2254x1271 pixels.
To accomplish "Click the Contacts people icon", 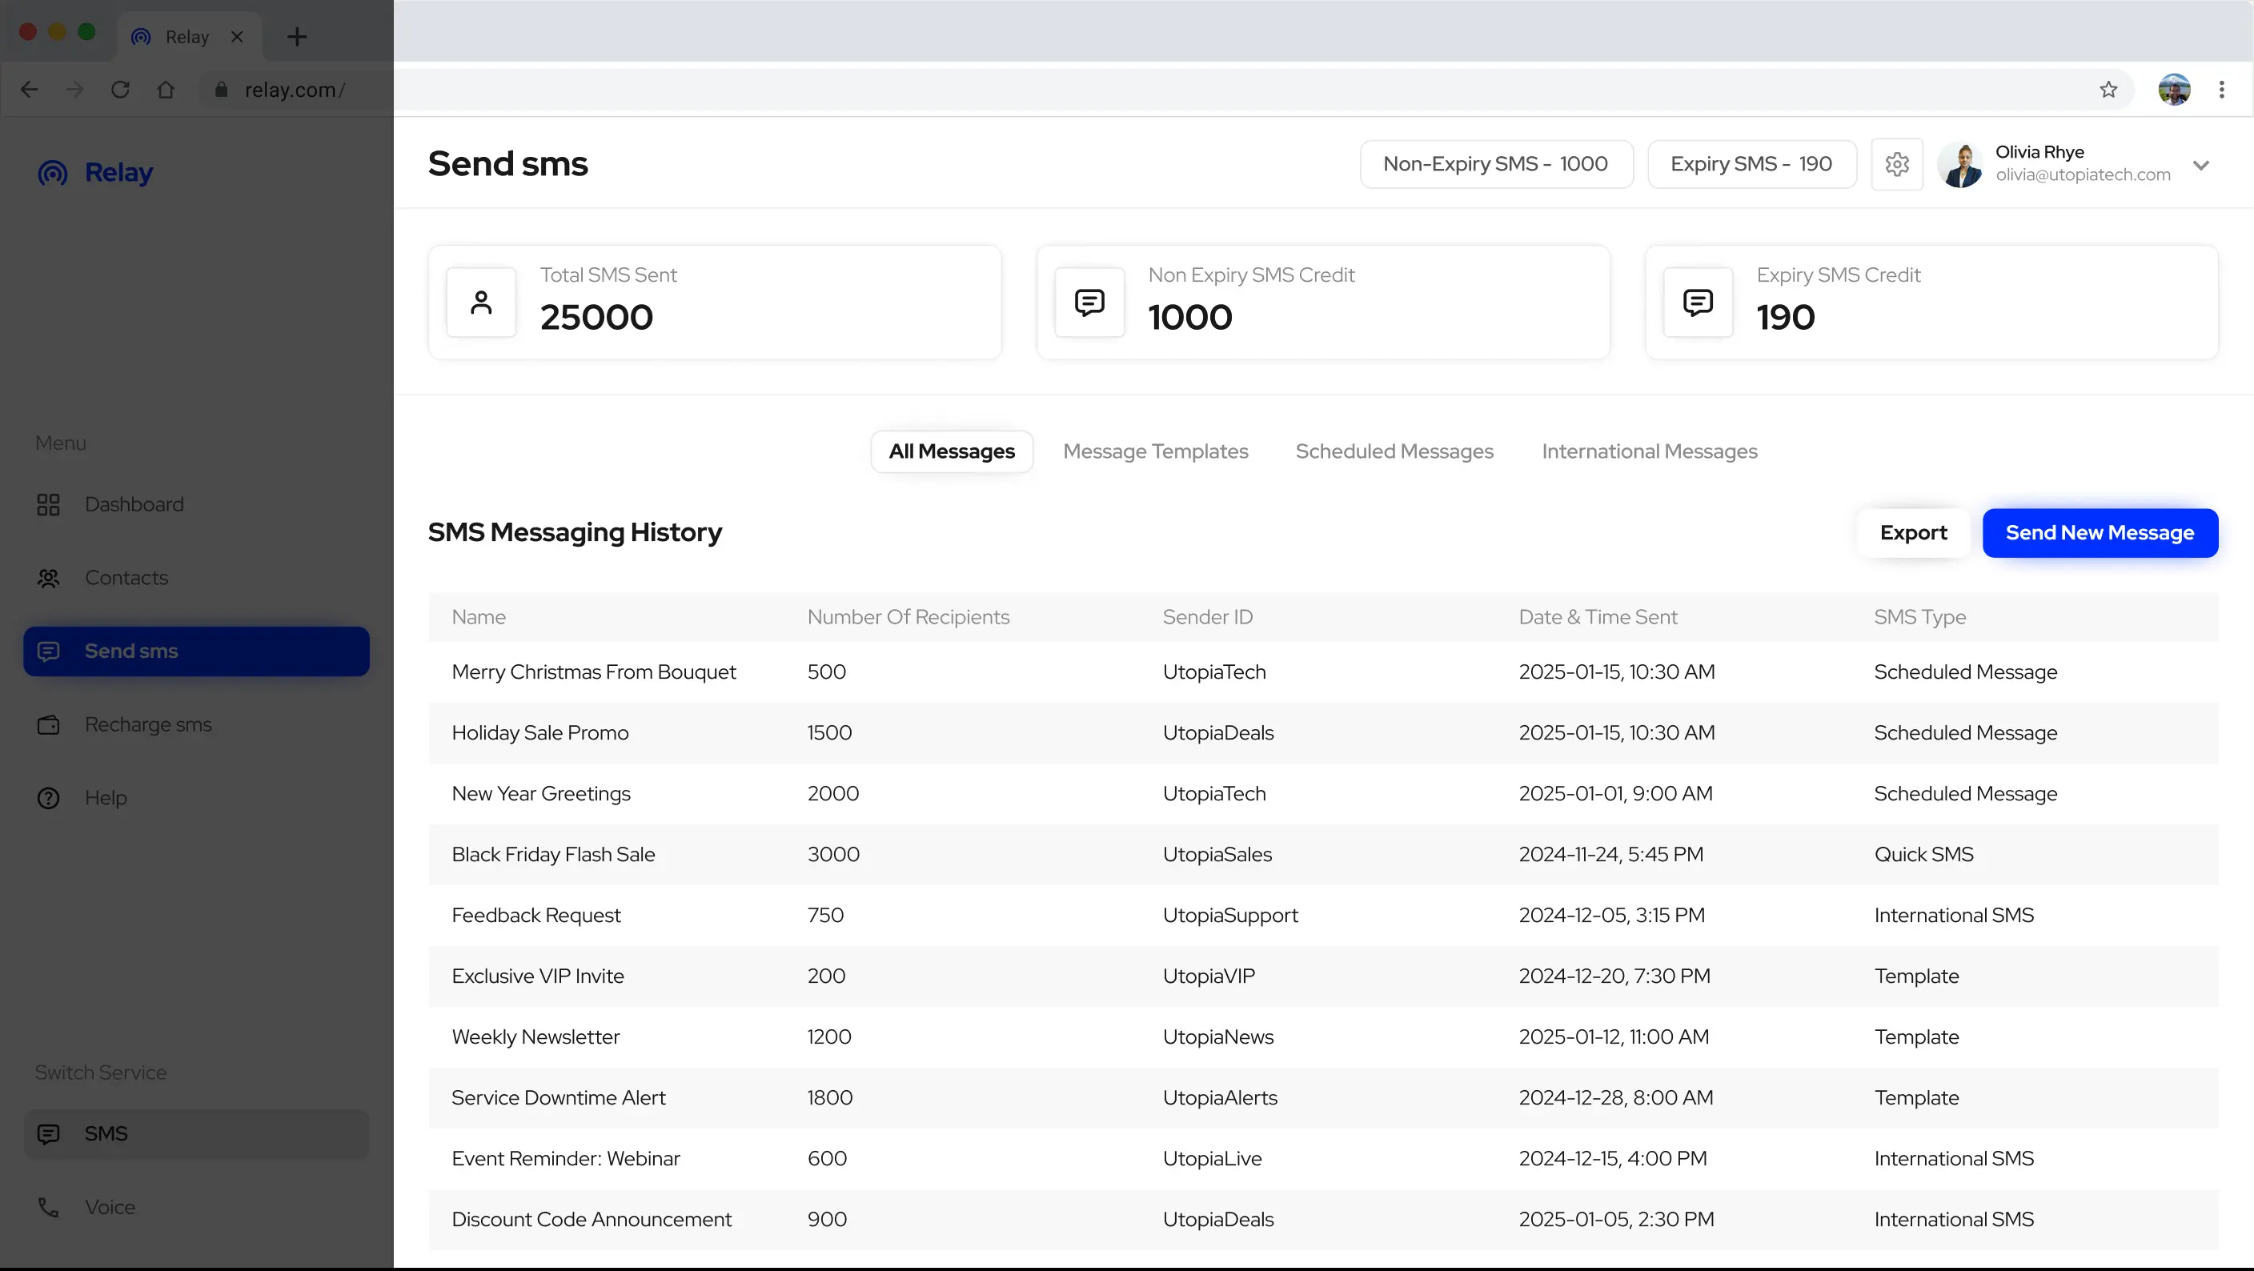I will pyautogui.click(x=48, y=578).
